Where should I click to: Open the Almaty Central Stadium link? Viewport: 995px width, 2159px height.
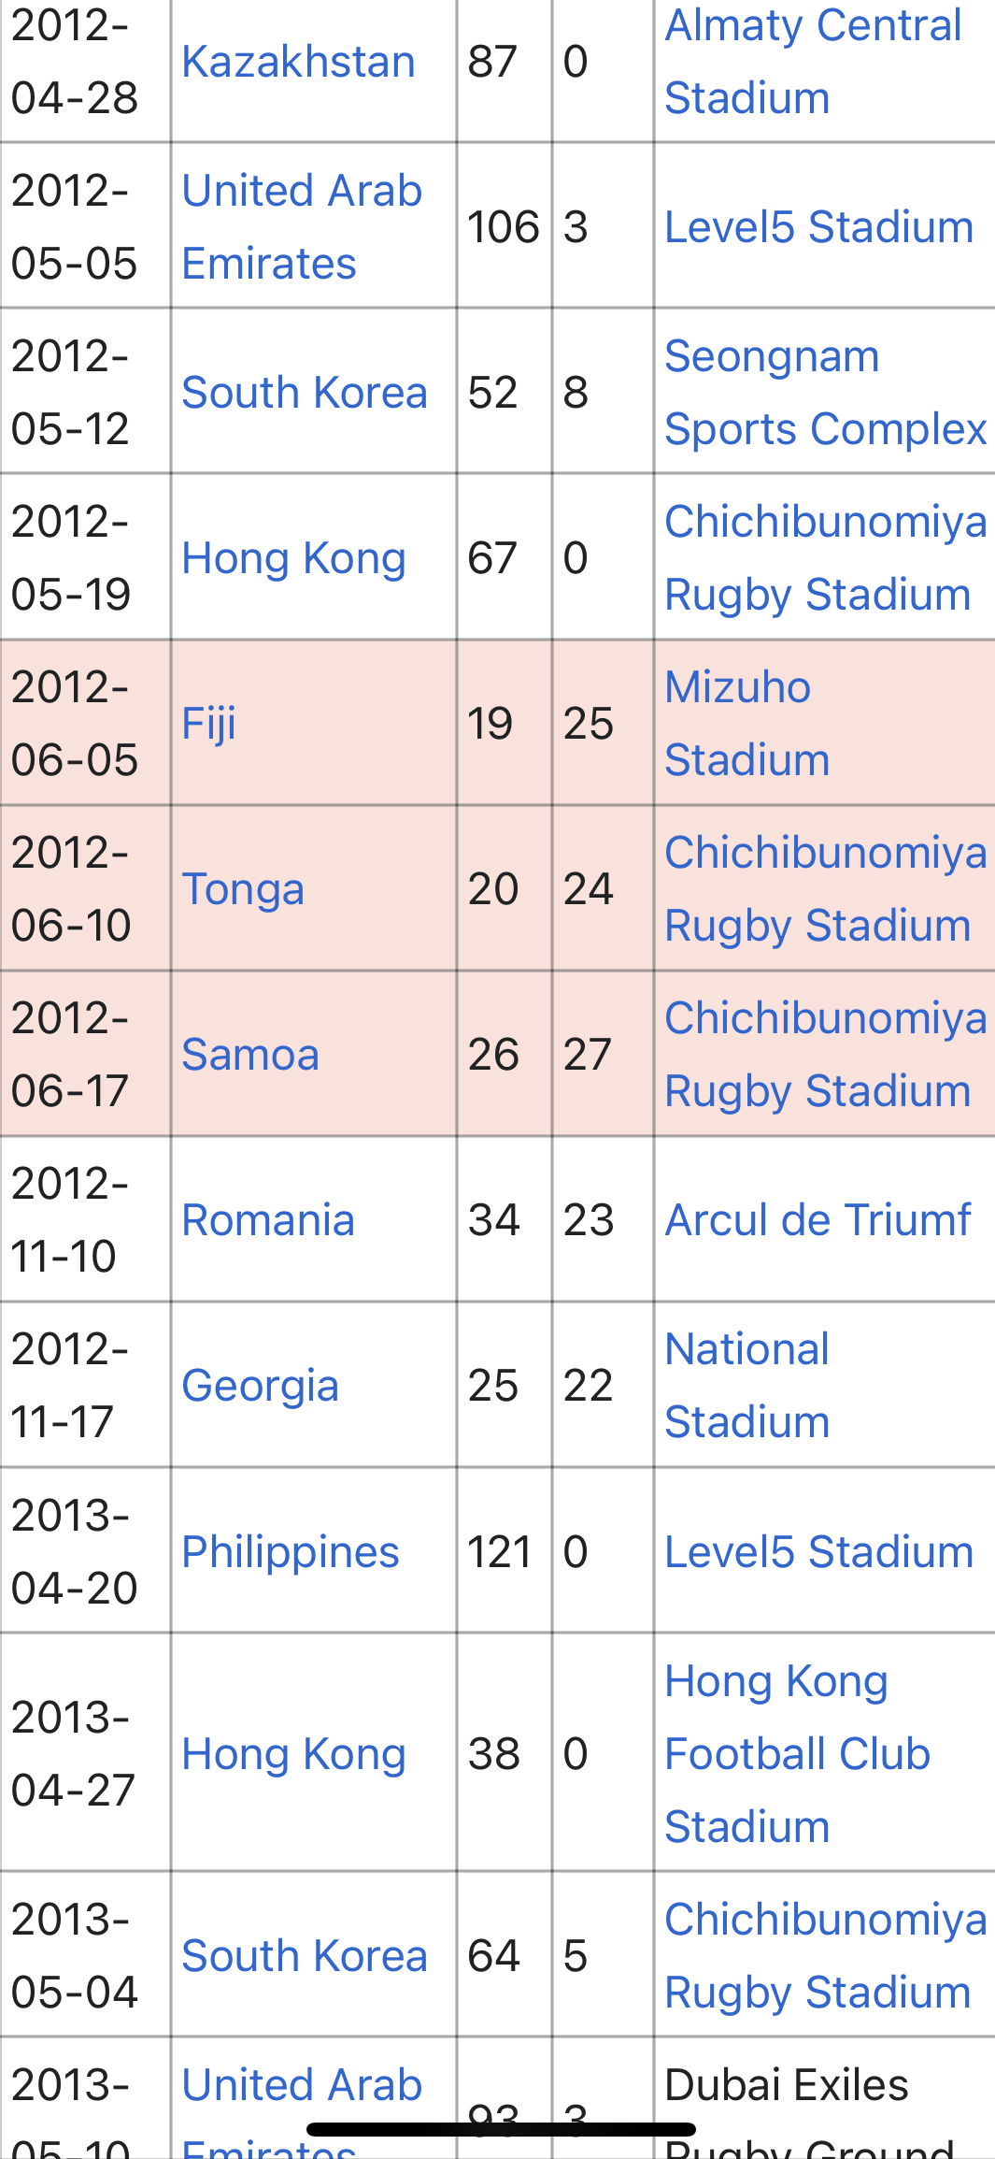click(x=813, y=62)
